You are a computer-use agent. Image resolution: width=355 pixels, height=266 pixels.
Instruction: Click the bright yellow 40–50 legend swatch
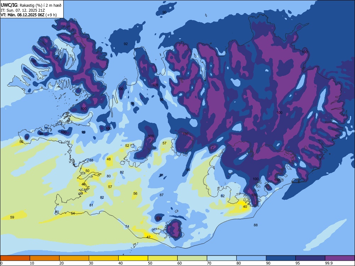(x=133, y=258)
